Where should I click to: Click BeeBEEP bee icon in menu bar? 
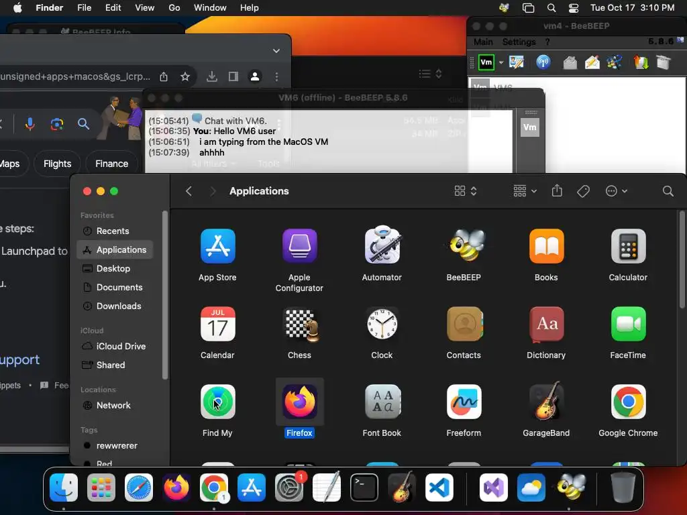(505, 7)
